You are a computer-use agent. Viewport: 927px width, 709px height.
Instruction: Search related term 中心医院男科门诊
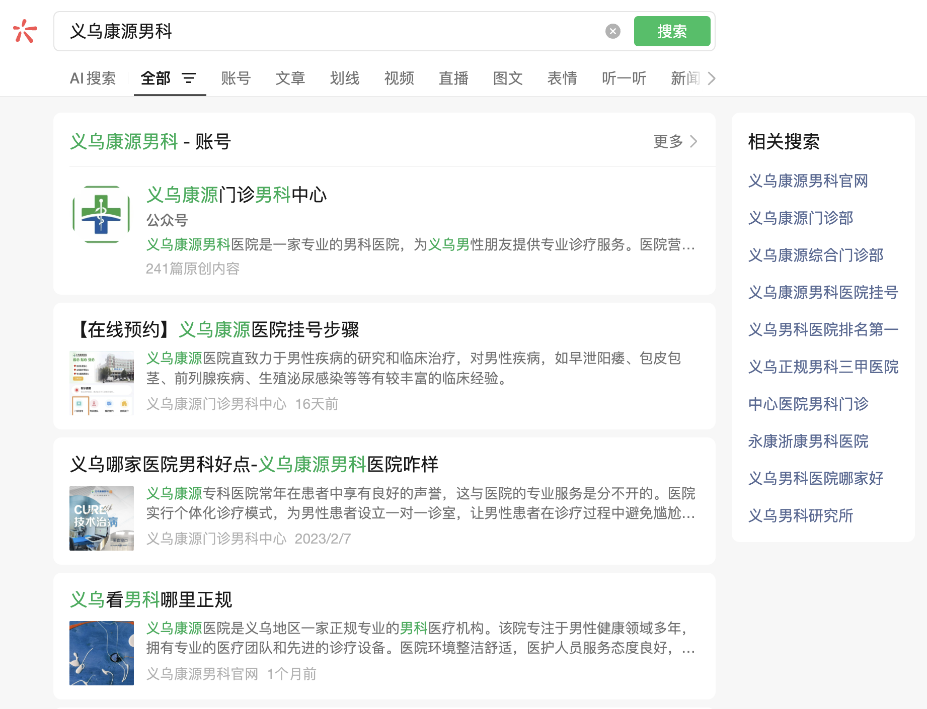[808, 404]
